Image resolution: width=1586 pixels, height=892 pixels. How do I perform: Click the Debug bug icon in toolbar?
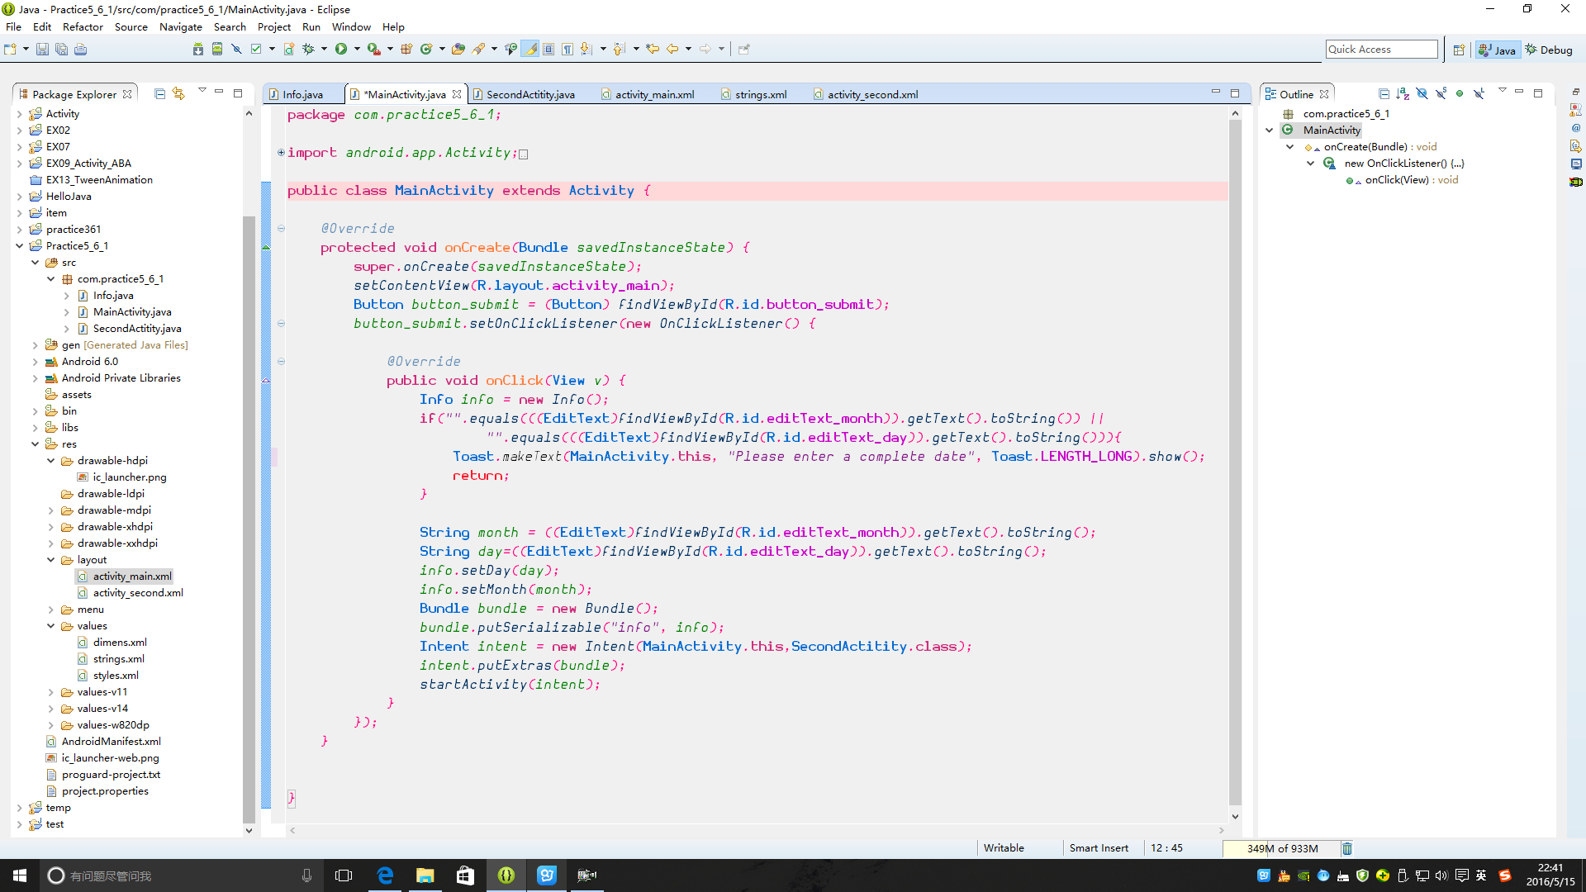[x=308, y=50]
